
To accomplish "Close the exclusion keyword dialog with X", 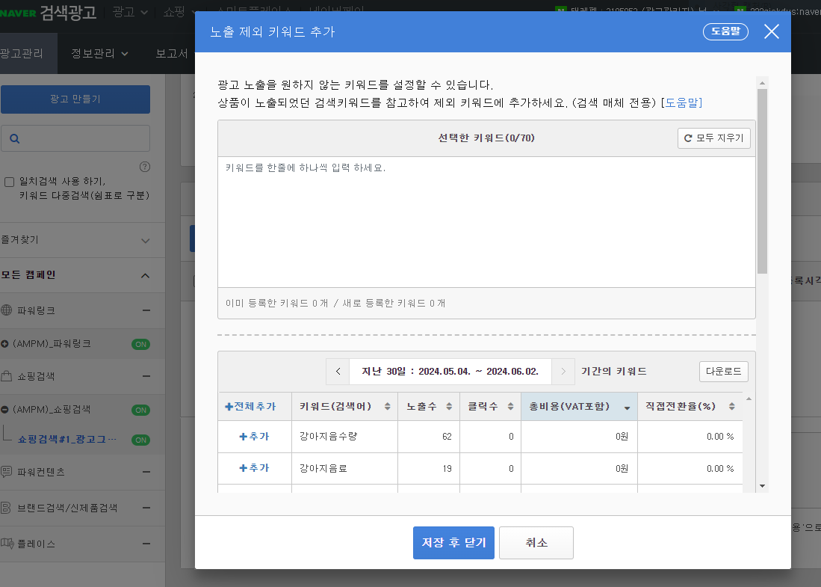I will tap(771, 31).
